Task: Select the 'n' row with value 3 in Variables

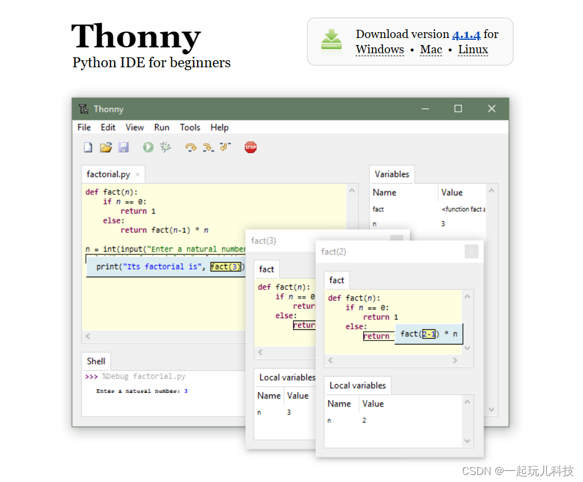Action: [428, 224]
